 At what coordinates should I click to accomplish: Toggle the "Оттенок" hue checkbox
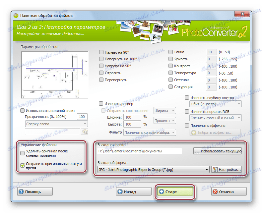170,80
